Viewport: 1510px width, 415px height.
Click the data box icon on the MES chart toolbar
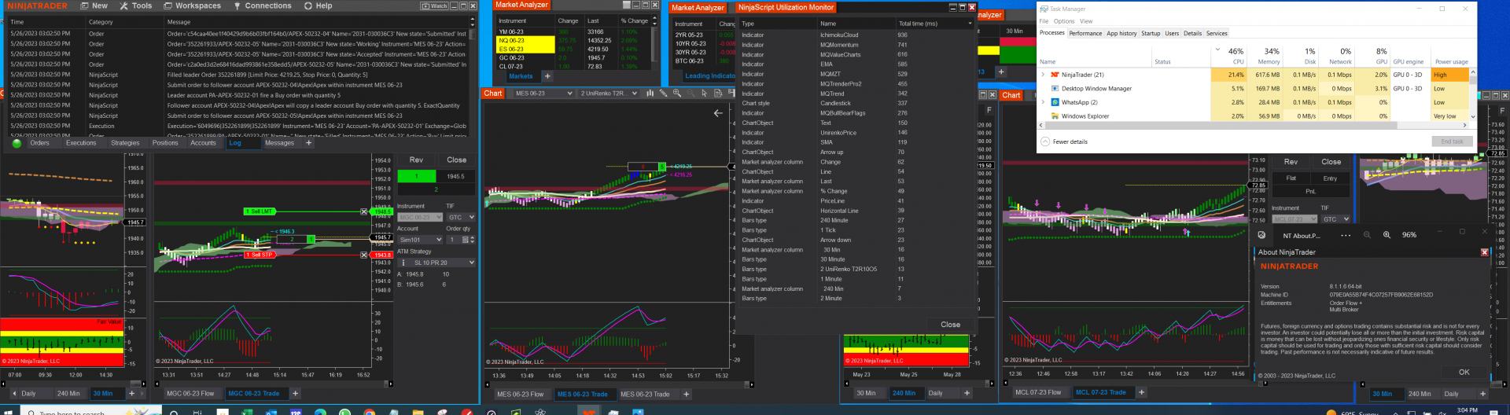[x=717, y=93]
